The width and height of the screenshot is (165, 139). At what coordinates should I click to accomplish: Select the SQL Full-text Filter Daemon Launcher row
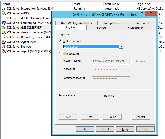[29, 18]
